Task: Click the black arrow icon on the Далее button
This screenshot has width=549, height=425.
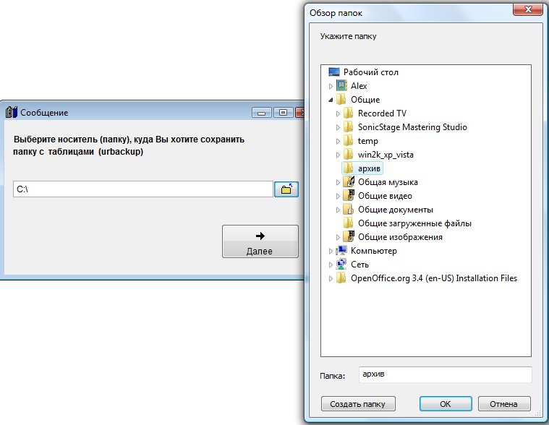Action: tap(260, 236)
